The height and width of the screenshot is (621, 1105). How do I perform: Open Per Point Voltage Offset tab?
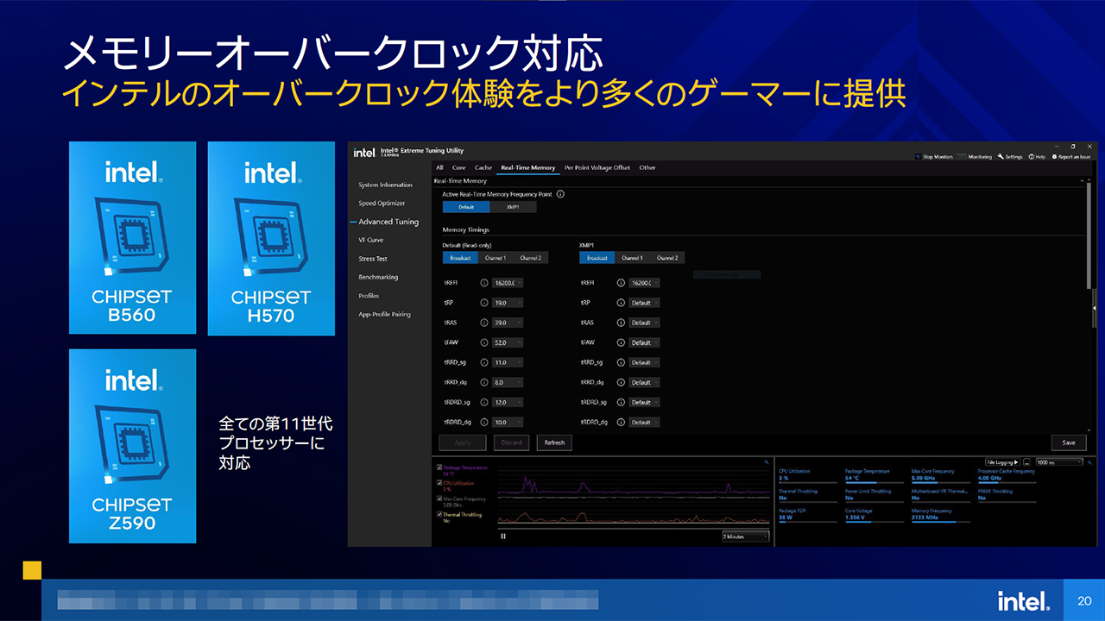pyautogui.click(x=597, y=167)
